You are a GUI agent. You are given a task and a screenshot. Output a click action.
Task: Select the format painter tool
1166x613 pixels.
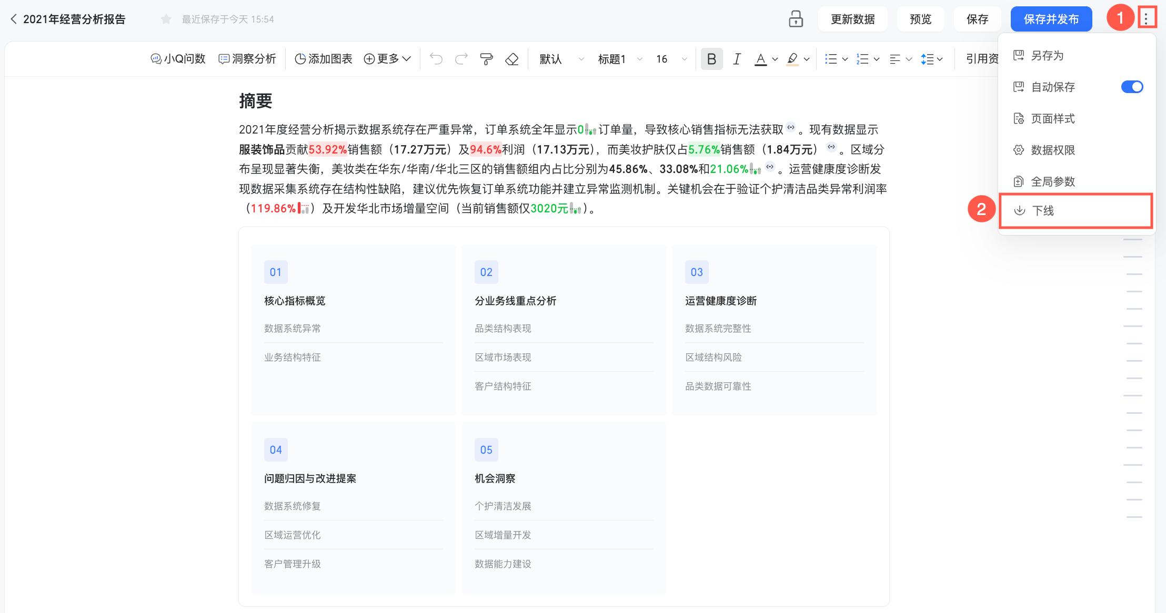click(x=487, y=59)
